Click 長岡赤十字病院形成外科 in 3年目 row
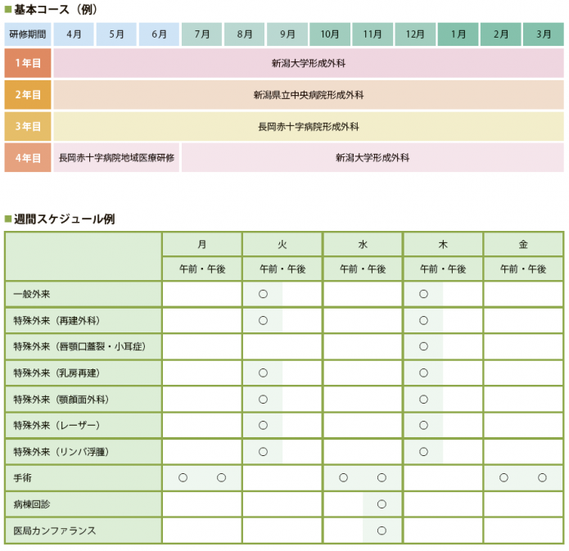 tap(309, 126)
